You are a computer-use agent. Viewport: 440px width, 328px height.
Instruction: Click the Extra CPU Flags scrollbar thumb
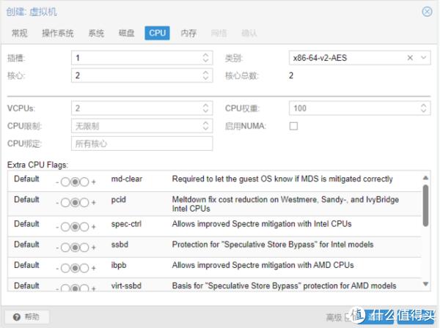tap(425, 205)
